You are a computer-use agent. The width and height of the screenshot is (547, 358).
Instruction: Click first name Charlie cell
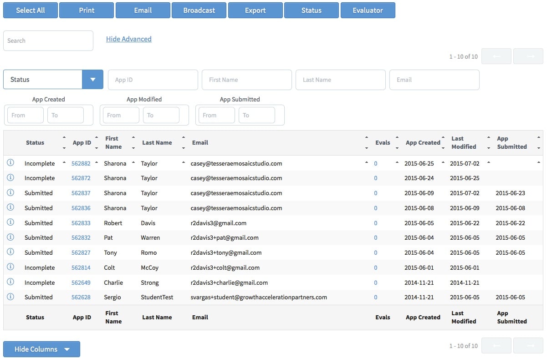pyautogui.click(x=113, y=282)
